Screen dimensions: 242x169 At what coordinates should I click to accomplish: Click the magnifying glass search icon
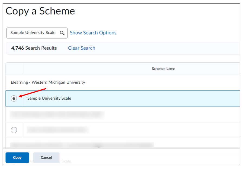coord(62,33)
